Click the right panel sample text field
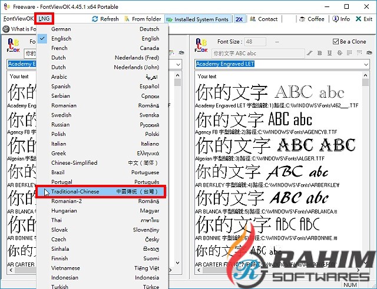The image size is (377, 289). click(x=258, y=54)
